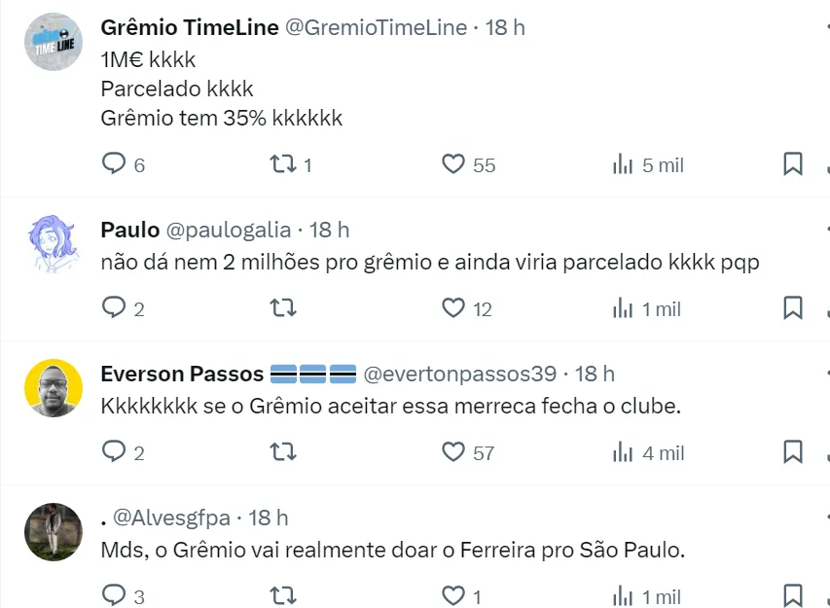The height and width of the screenshot is (608, 830).
Task: Like Paulo's tweet
Action: [453, 308]
